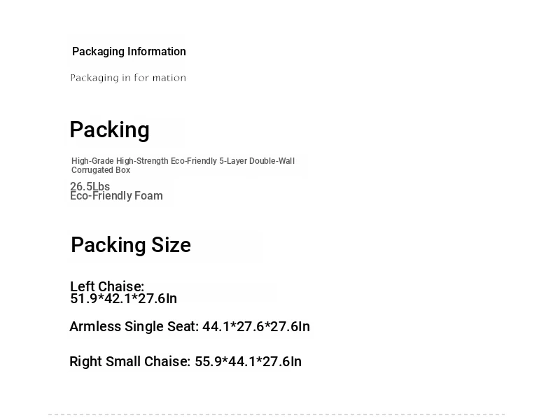Screen dimensions: 553x418
Task: Click the 5-Layer Double-Wall text
Action: 257,161
